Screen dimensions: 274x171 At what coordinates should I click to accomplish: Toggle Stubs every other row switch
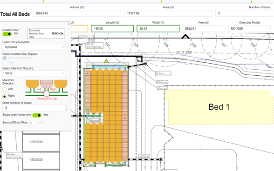tap(37, 115)
